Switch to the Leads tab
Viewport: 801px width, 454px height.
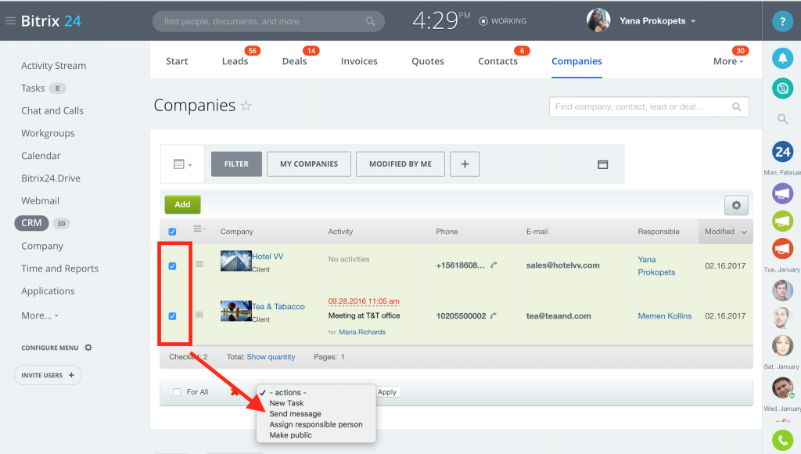(235, 61)
